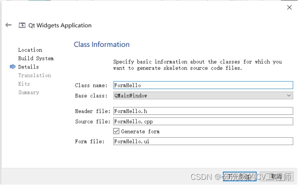This screenshot has height=185, width=298.
Task: Focus the Class name field containing FormHello
Action: pyautogui.click(x=203, y=85)
